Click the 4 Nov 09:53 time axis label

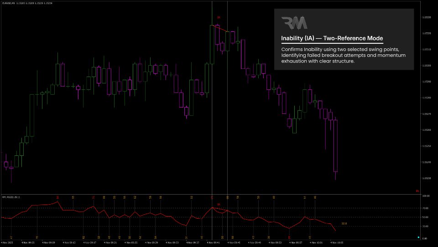(275, 242)
